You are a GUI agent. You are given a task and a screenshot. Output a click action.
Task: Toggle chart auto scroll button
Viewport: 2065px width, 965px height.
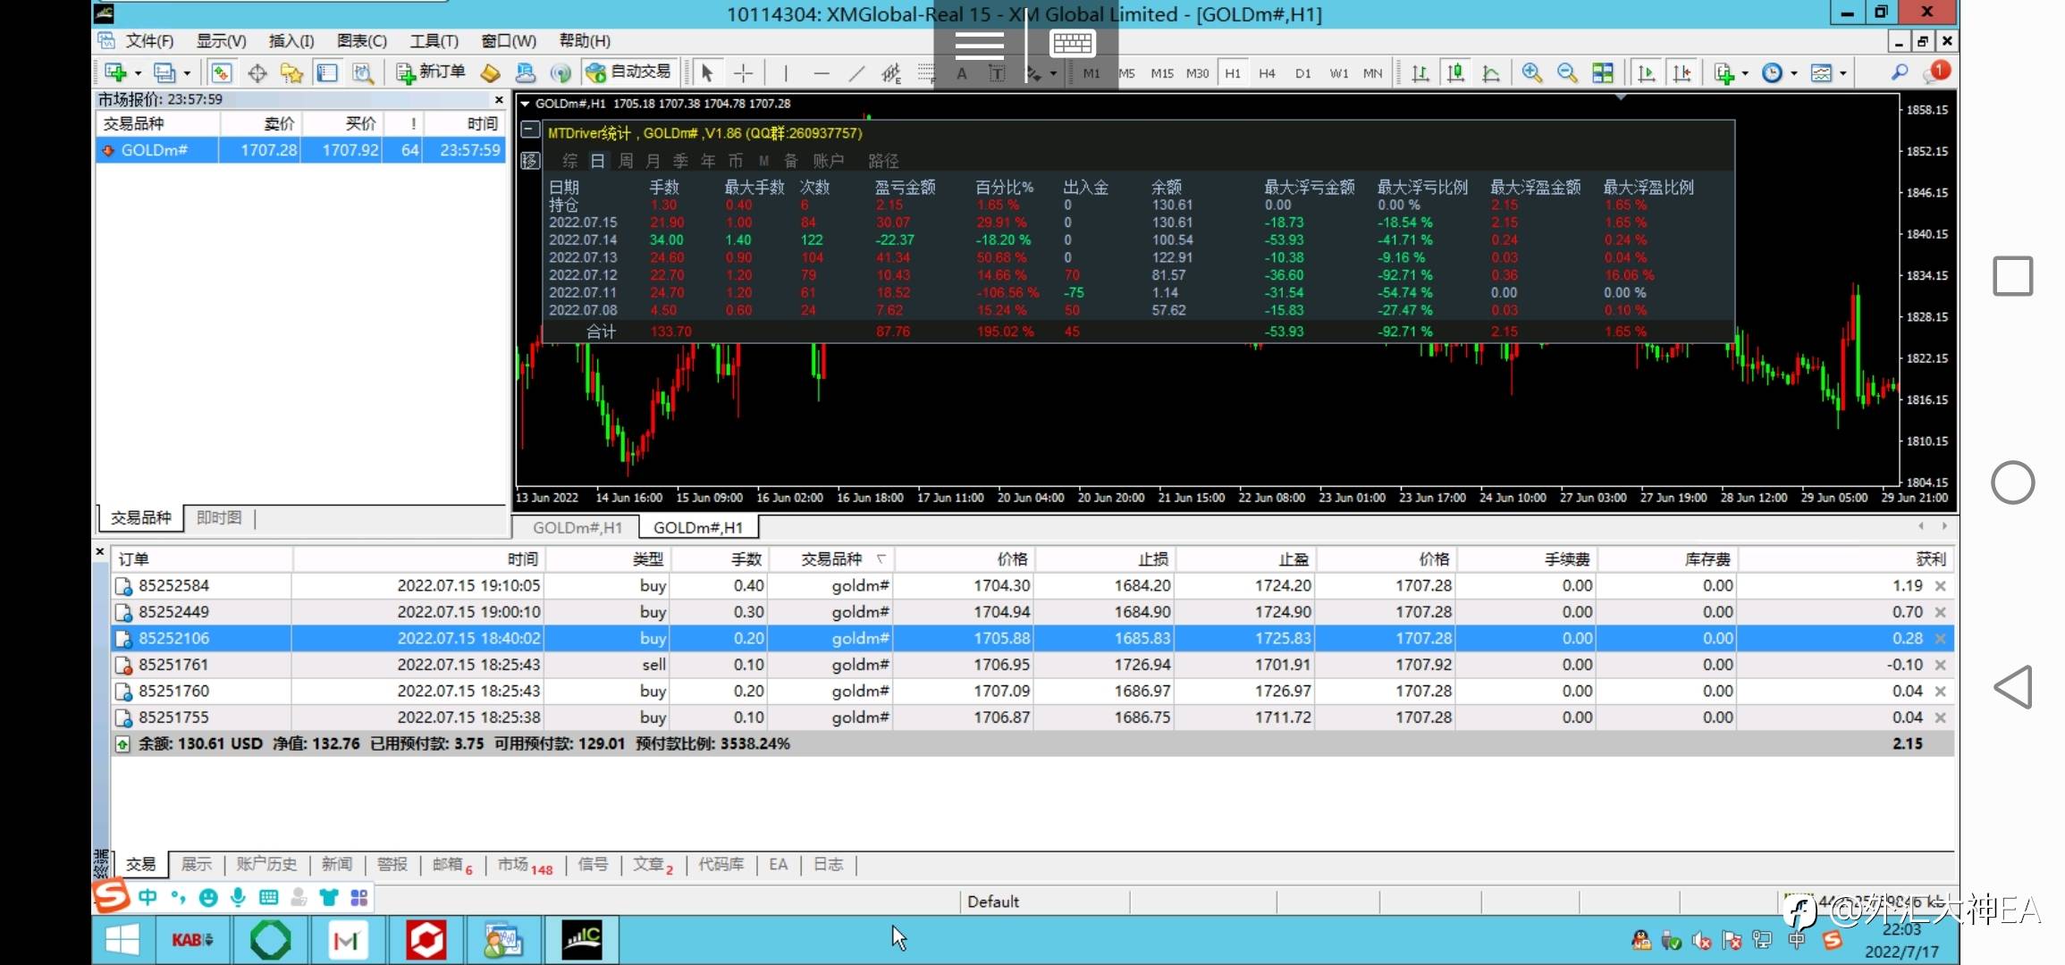click(1647, 73)
